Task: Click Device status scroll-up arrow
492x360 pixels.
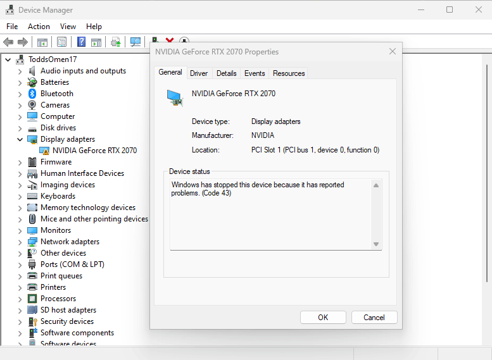Action: pos(376,185)
